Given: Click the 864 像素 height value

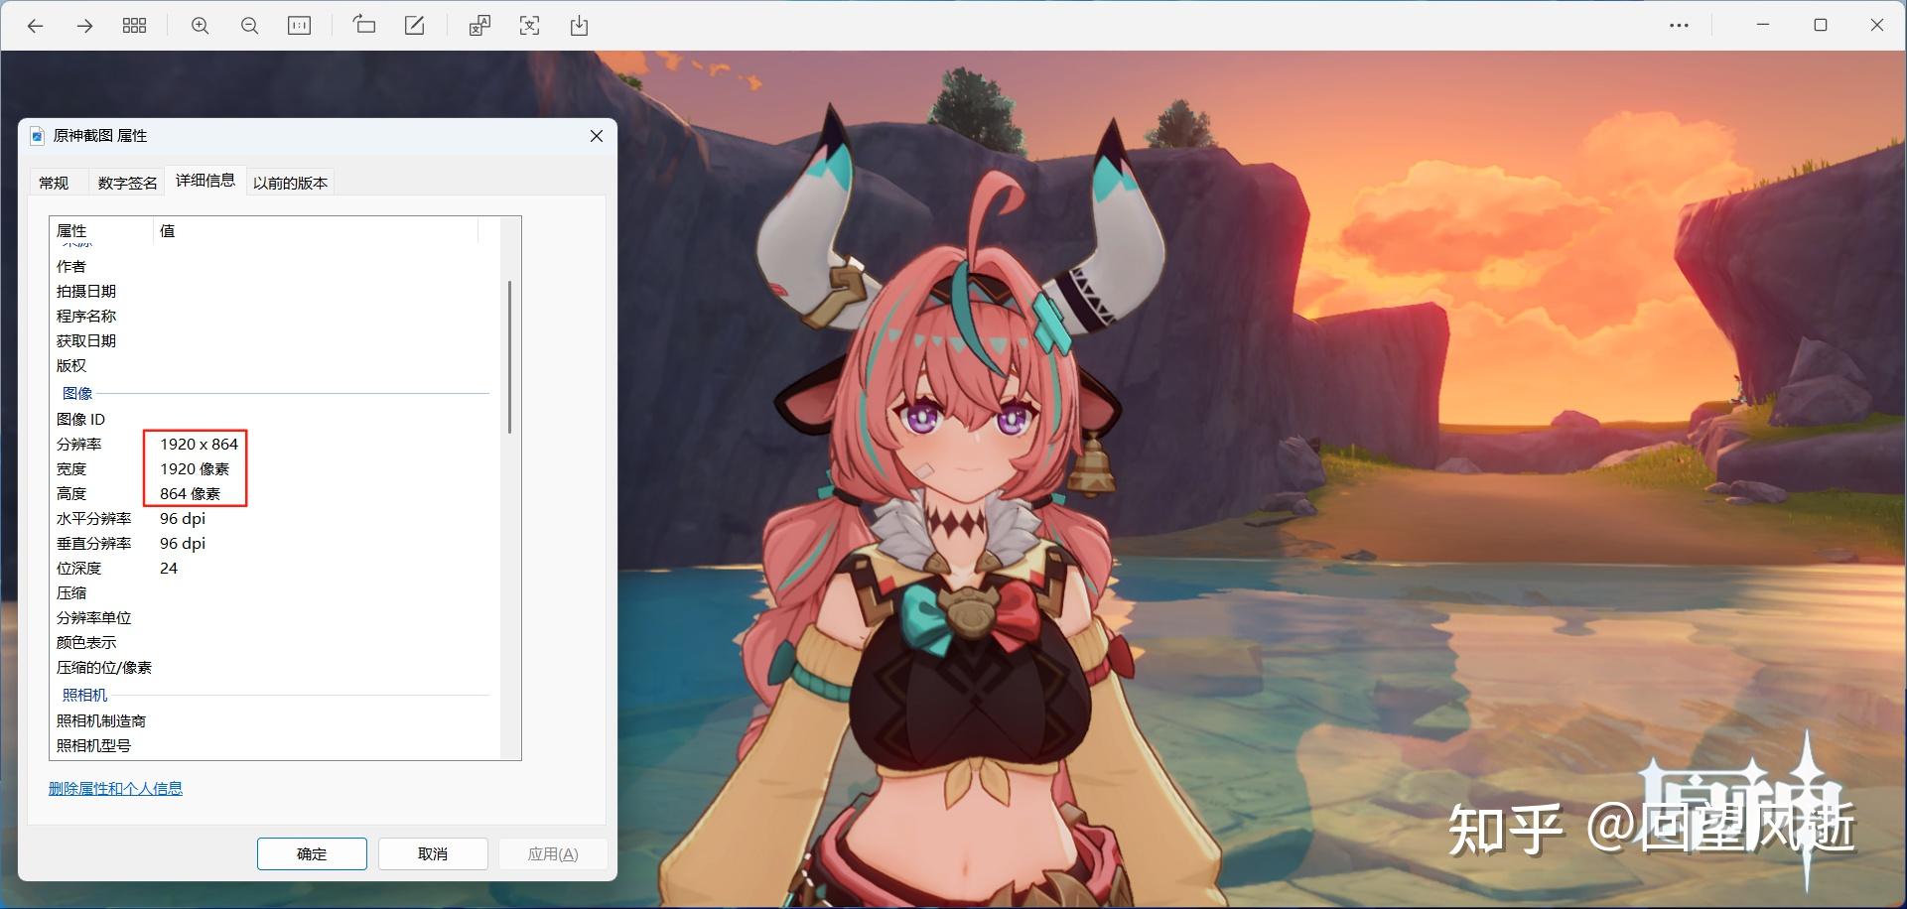Looking at the screenshot, I should tap(190, 493).
